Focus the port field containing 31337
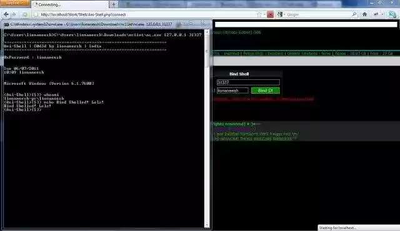 (248, 82)
